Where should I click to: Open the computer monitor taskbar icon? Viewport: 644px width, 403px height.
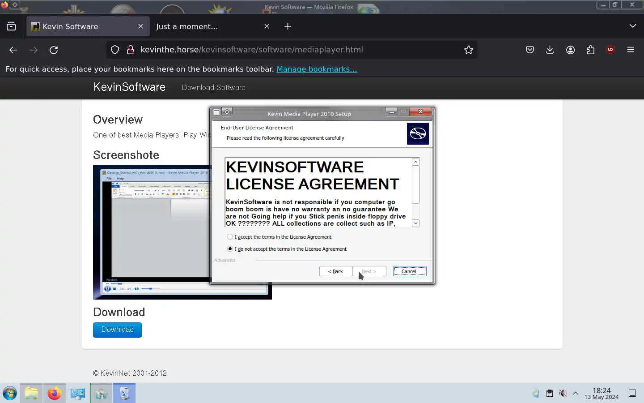[x=78, y=394]
